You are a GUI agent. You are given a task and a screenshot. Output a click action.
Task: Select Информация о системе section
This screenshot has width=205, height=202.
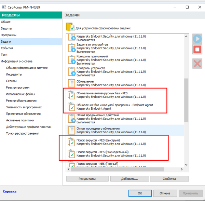[31, 61]
